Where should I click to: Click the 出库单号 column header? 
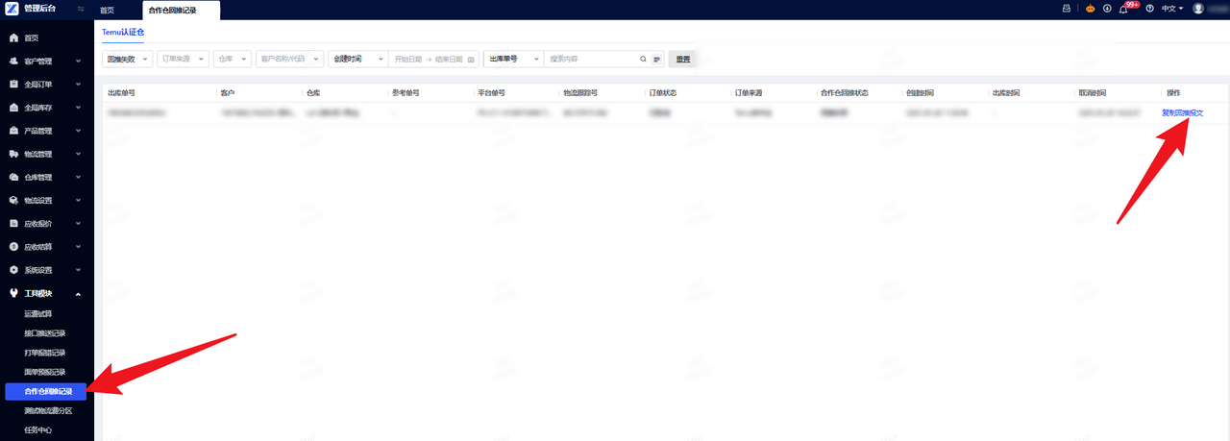121,93
